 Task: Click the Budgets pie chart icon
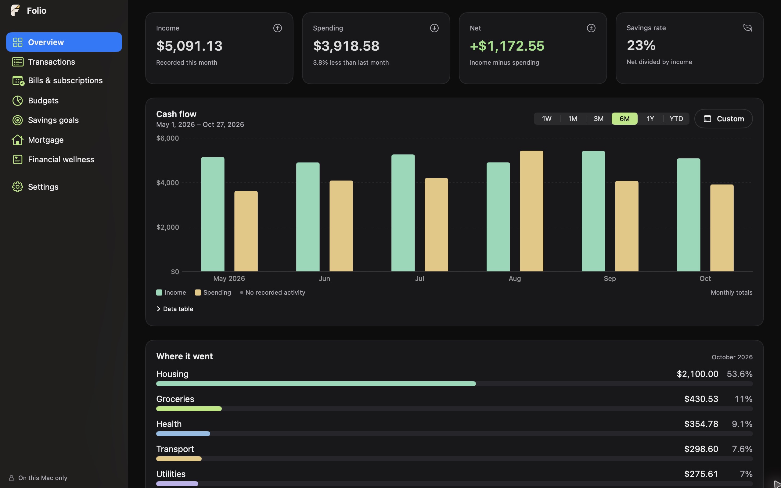[x=17, y=101]
